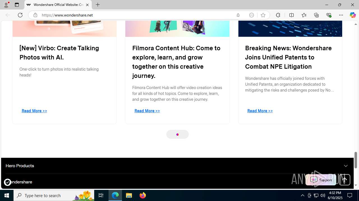Viewport: 359px width, 201px height.
Task: Open Collections panel
Action: coord(316,15)
